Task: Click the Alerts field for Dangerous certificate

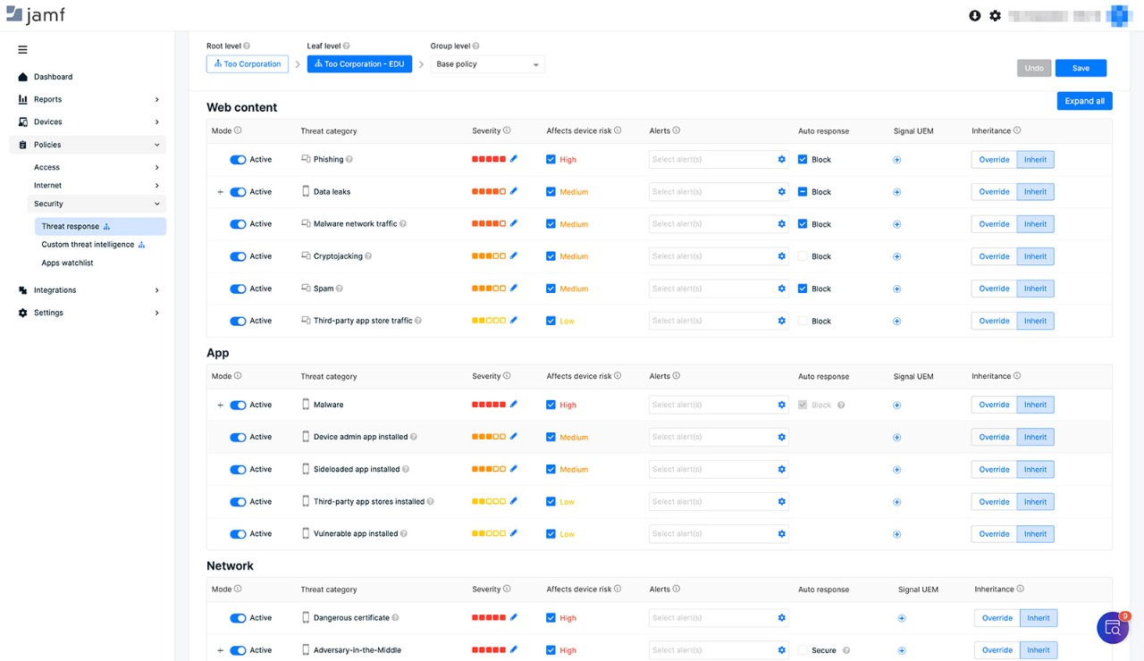Action: click(x=711, y=618)
